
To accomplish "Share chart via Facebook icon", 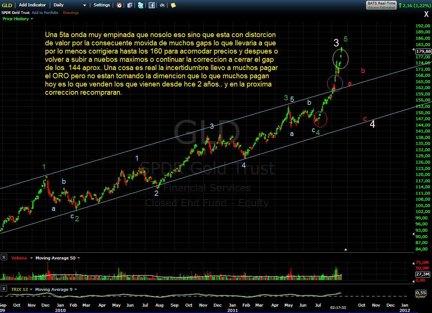I will coord(152,5).
